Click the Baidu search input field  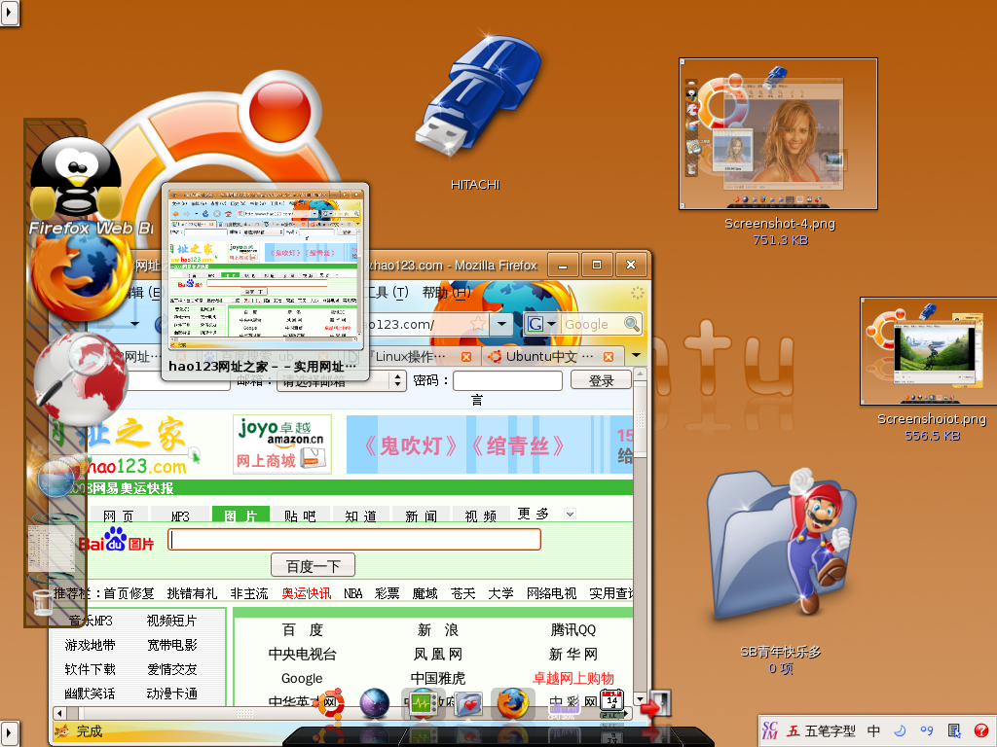pos(354,539)
